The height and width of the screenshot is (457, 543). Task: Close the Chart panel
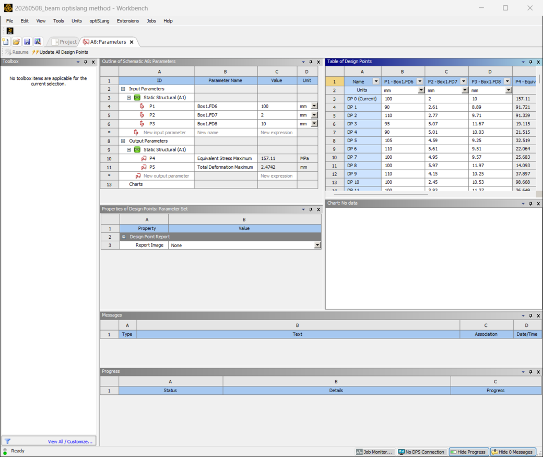[x=538, y=204]
